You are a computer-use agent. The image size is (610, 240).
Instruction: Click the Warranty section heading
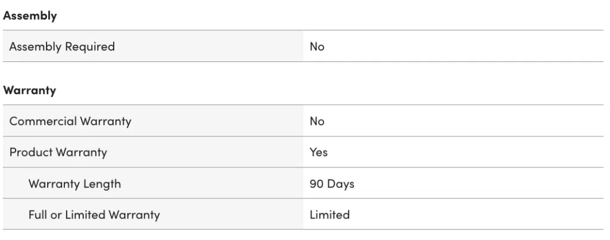click(x=30, y=91)
